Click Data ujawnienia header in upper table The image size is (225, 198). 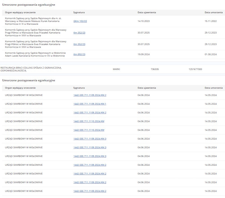(x=147, y=12)
